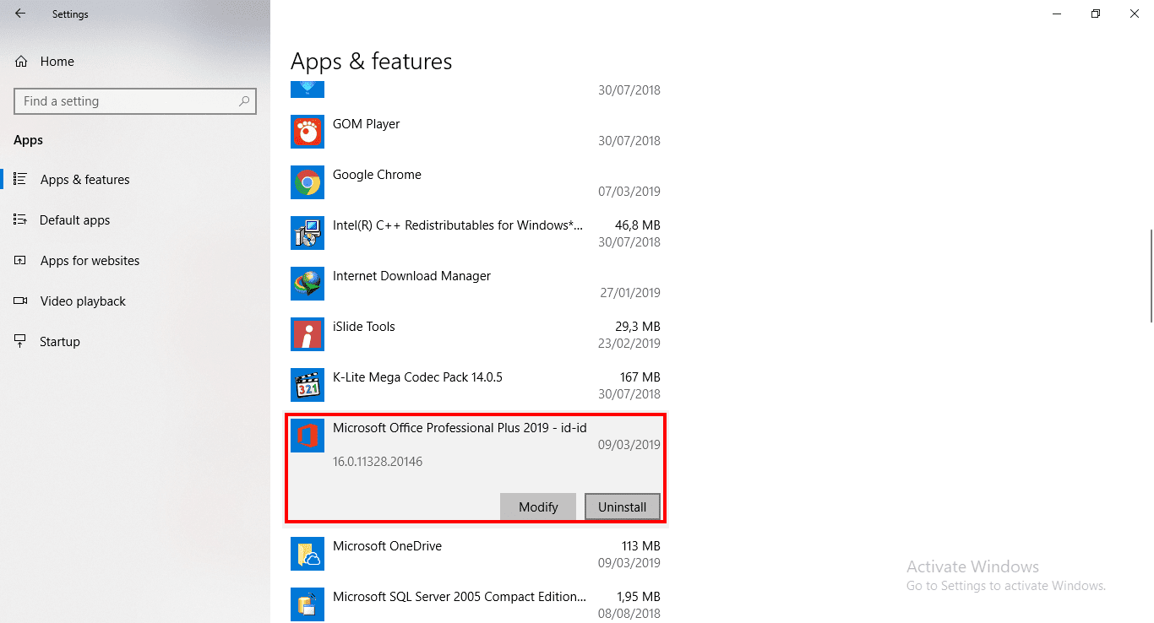The image size is (1154, 623).
Task: Select K-Lite Mega Codec Pack 14.0.5 name
Action: 417,377
